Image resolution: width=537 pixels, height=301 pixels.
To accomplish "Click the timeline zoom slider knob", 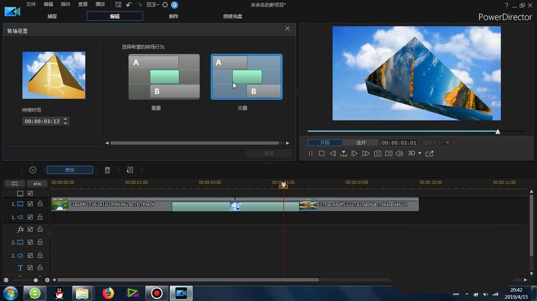I will point(35,280).
